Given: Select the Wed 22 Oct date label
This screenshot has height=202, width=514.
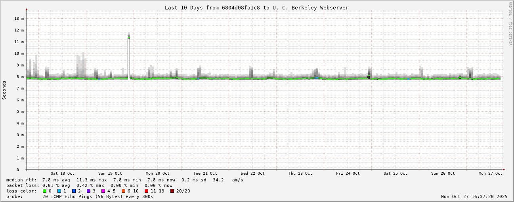Looking at the screenshot, I should click(x=252, y=173).
